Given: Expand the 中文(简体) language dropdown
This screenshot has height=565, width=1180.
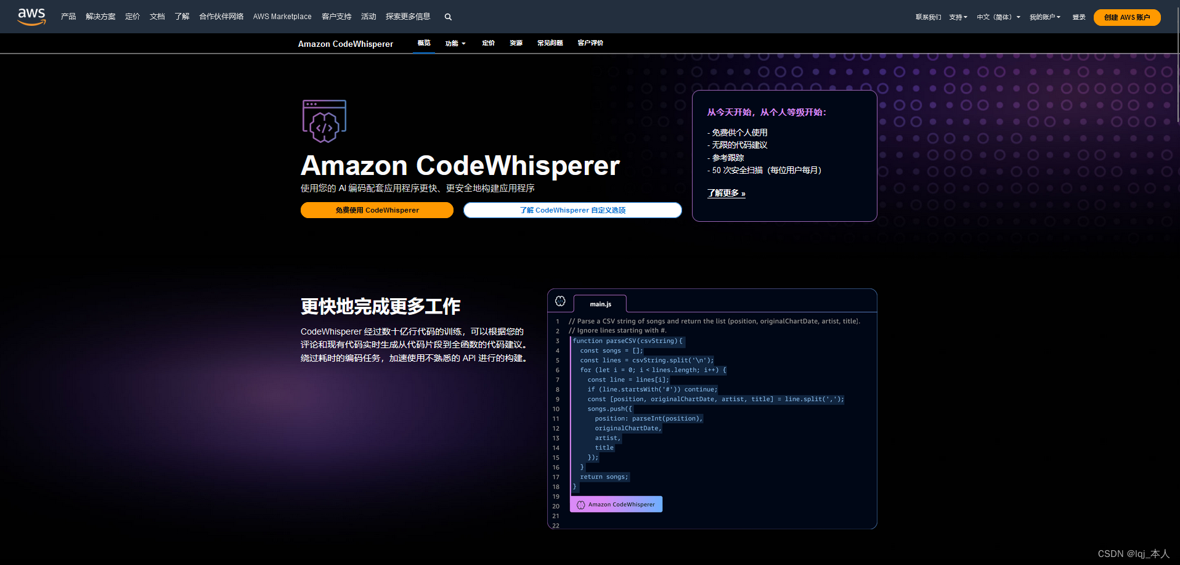Looking at the screenshot, I should 998,17.
